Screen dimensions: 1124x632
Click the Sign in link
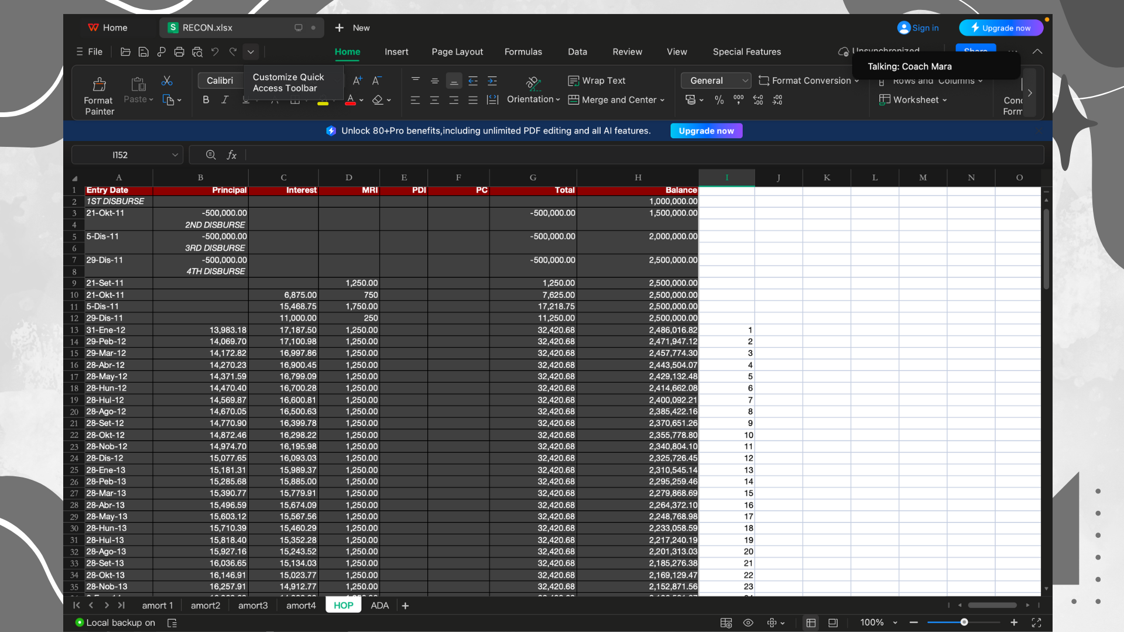[x=925, y=28]
